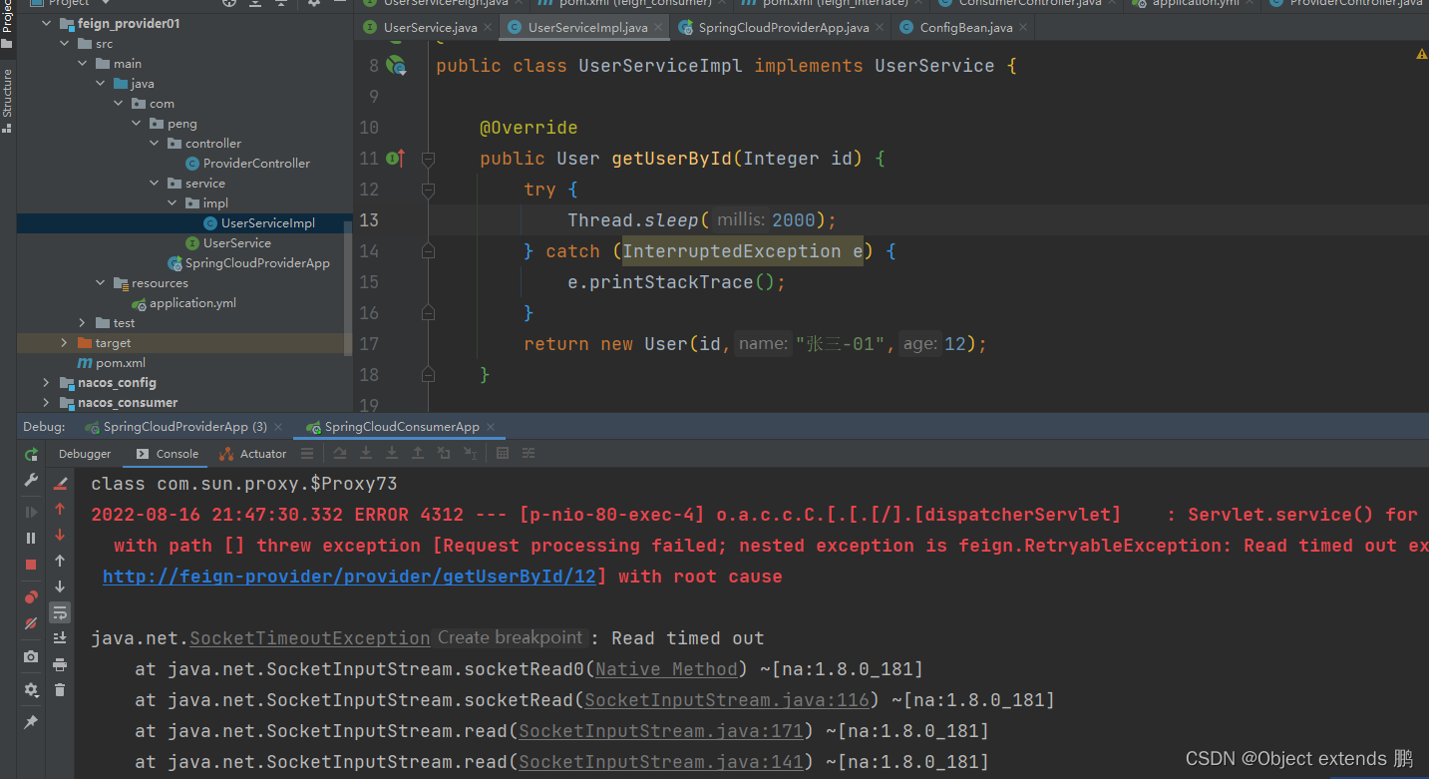Screen dimensions: 1429x779
Task: Open the Debugger tab in the debug panel
Action: tap(84, 454)
